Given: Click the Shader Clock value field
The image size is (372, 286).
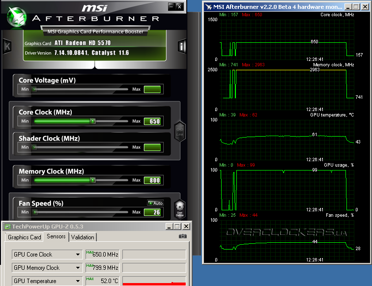Looking at the screenshot, I should [x=152, y=147].
